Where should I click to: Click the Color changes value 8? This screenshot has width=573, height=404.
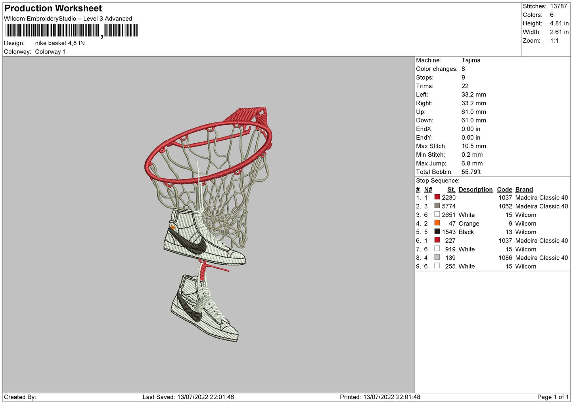pyautogui.click(x=463, y=69)
